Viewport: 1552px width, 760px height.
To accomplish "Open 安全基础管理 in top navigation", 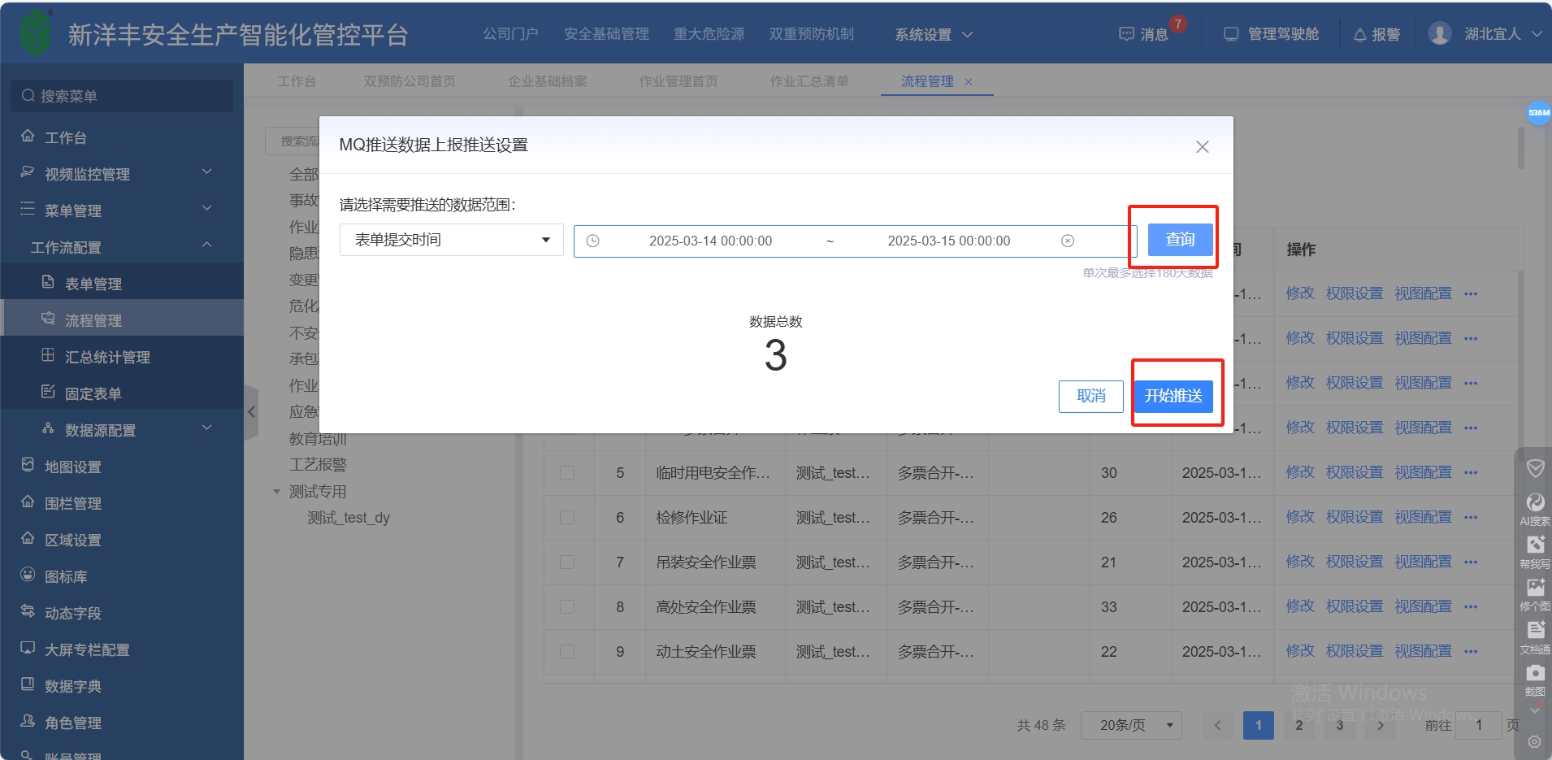I will 606,34.
